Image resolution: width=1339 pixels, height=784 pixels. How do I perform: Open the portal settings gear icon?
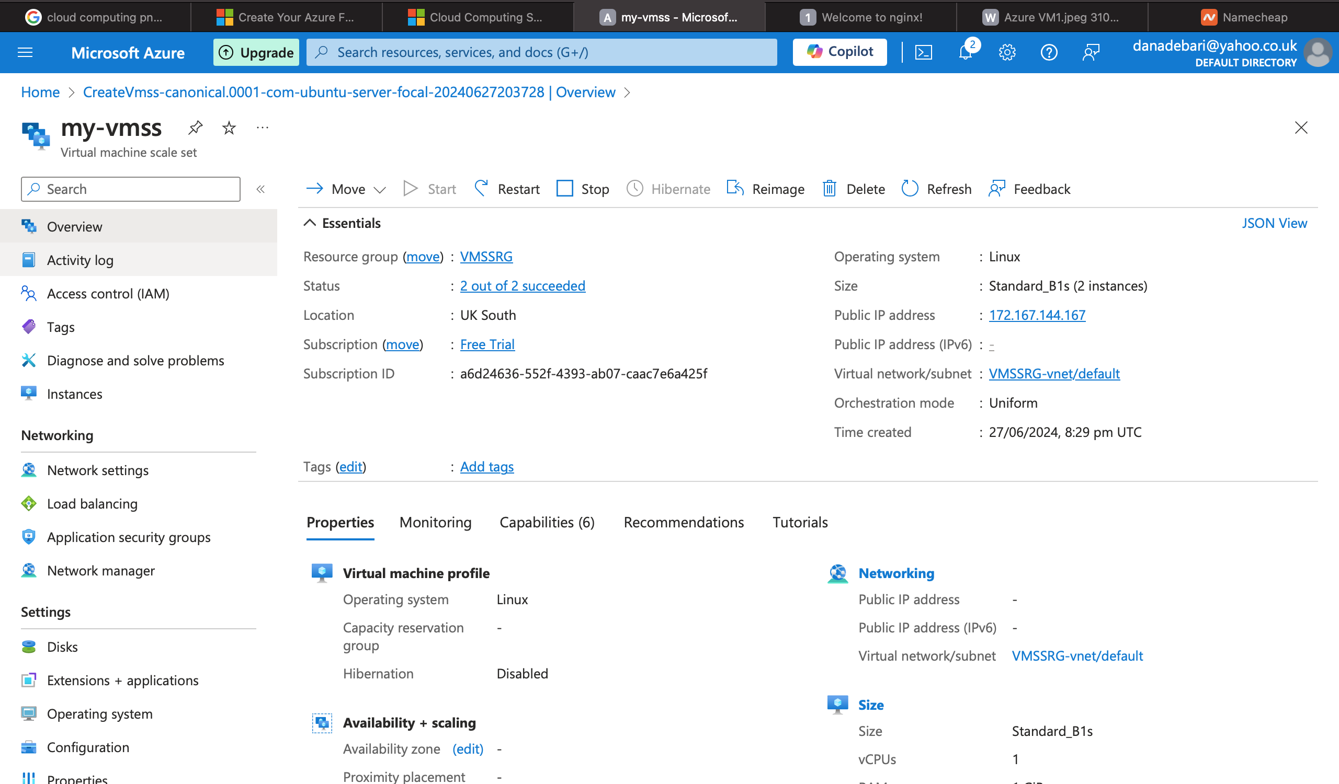tap(1007, 52)
